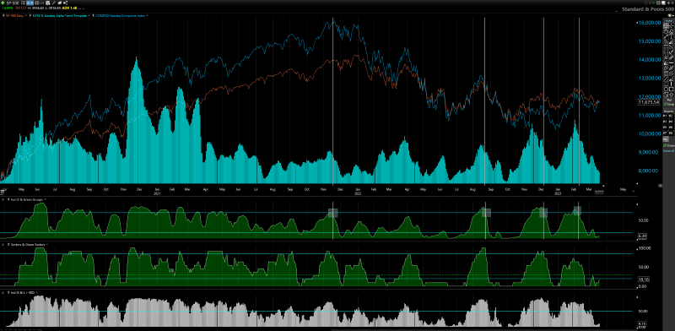Select gray square marker on December 2022 line
This screenshot has height=331, width=675.
tap(543, 212)
